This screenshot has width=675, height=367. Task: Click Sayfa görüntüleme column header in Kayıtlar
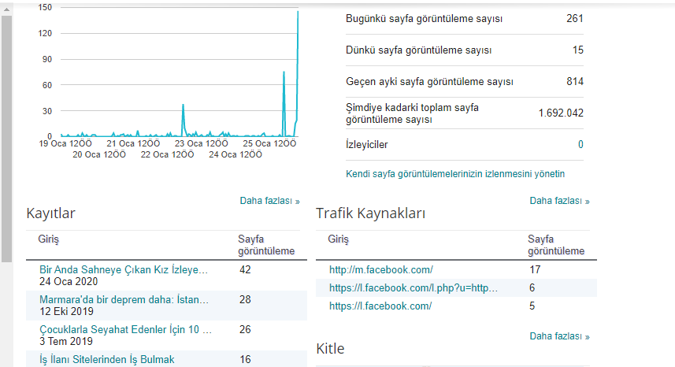click(266, 245)
